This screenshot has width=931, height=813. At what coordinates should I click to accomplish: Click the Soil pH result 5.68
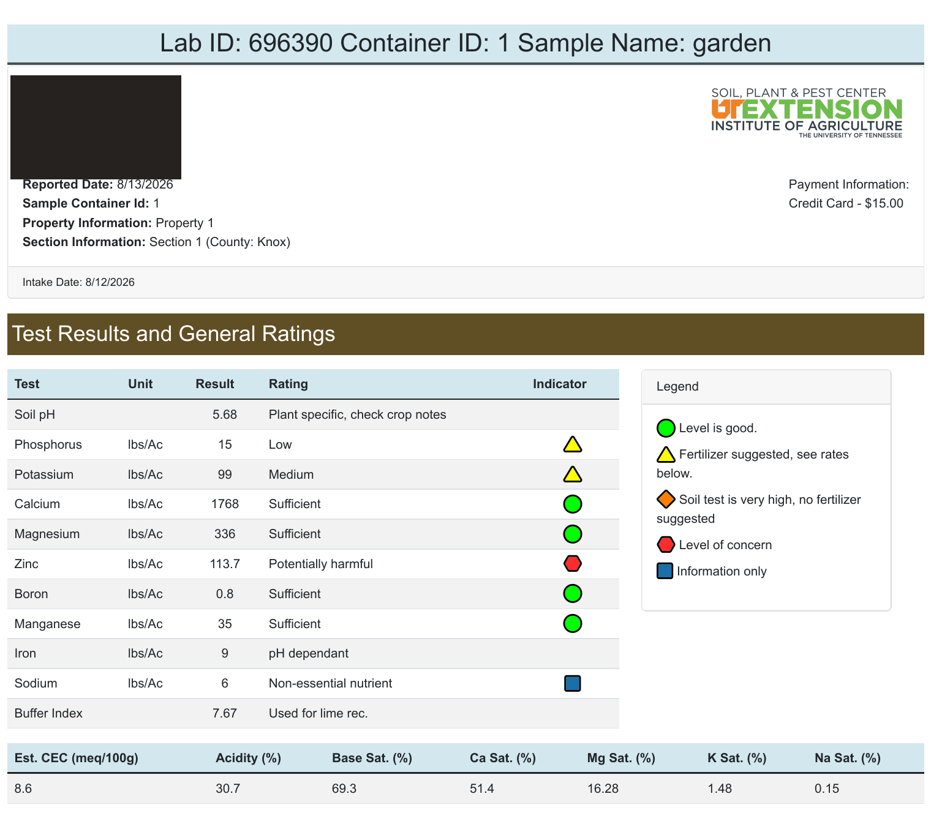coord(225,414)
